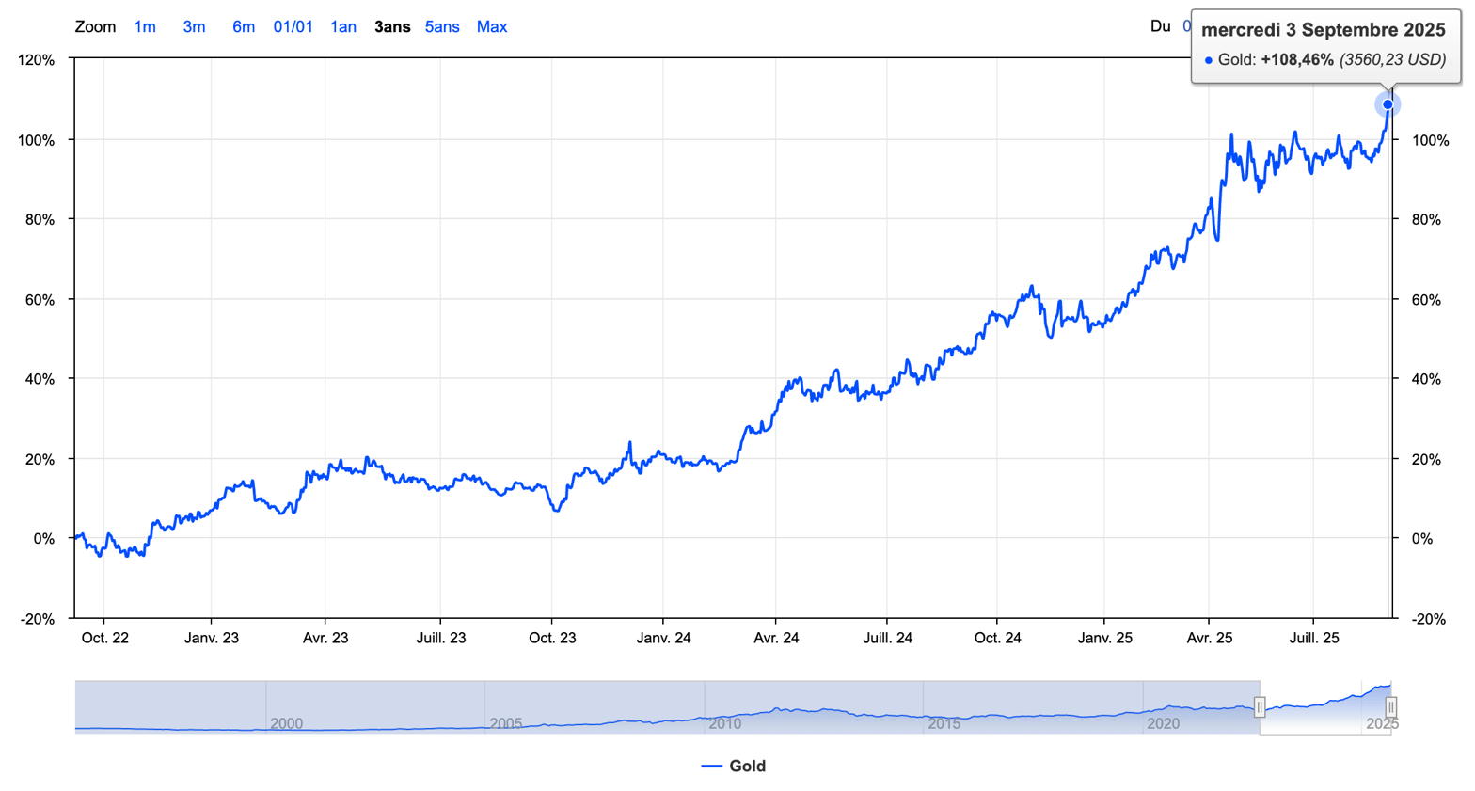
Task: Click the left navigator range handle
Action: click(1260, 707)
